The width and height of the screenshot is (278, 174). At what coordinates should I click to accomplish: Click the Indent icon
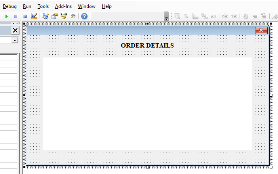click(x=225, y=16)
